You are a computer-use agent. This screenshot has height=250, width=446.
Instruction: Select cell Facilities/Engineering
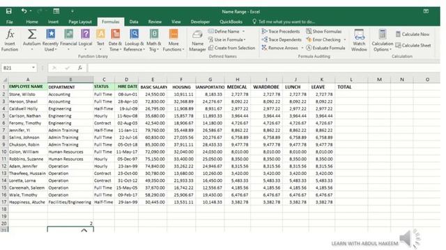(70, 202)
